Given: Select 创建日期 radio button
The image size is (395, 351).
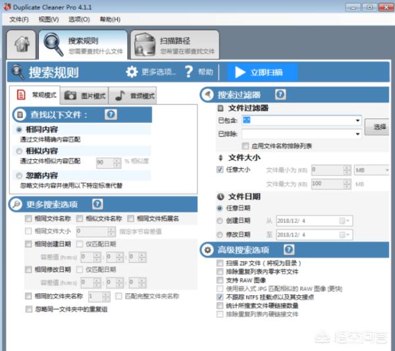Looking at the screenshot, I should pos(220,221).
